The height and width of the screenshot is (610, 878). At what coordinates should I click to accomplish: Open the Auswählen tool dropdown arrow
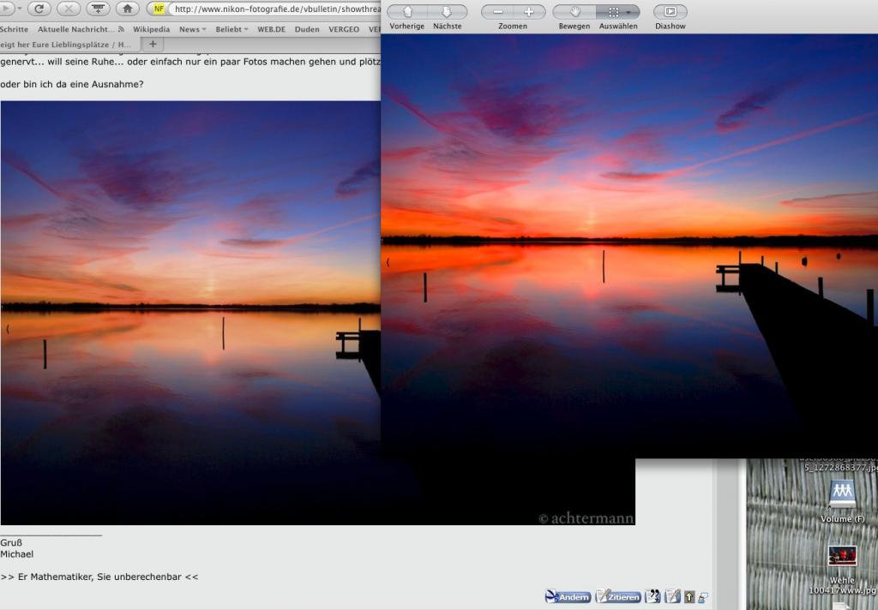point(629,12)
